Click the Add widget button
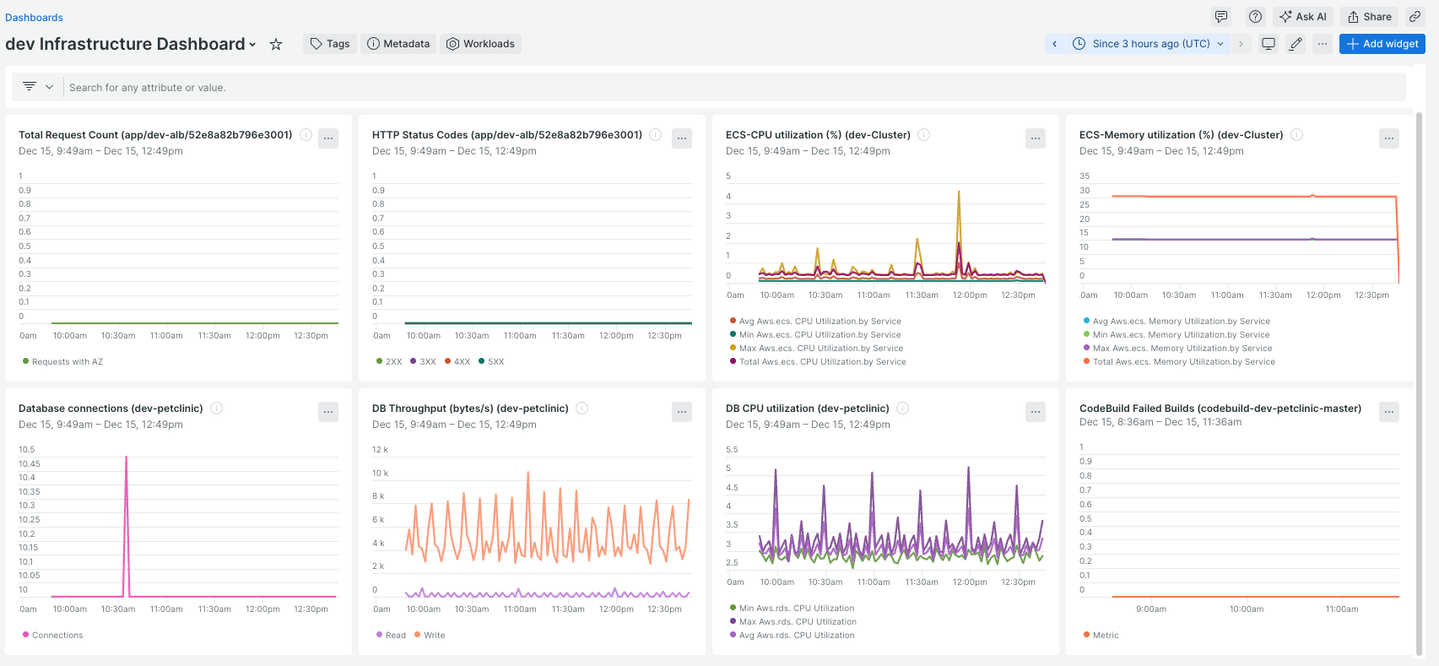The image size is (1439, 666). 1382,44
